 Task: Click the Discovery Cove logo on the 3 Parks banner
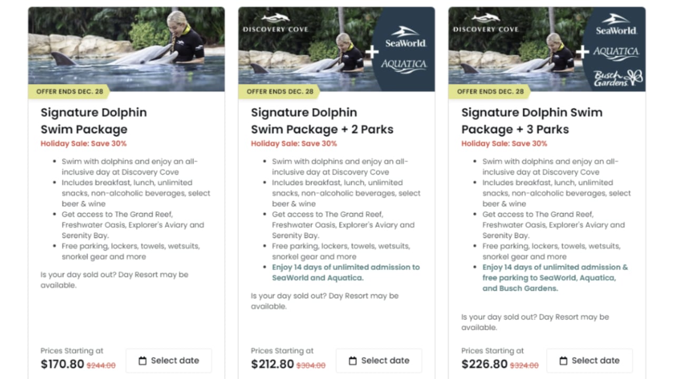485,24
